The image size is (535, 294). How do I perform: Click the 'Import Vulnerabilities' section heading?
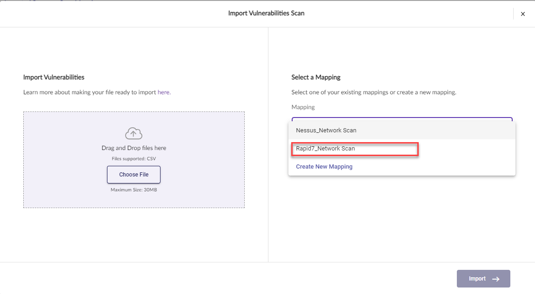click(53, 77)
